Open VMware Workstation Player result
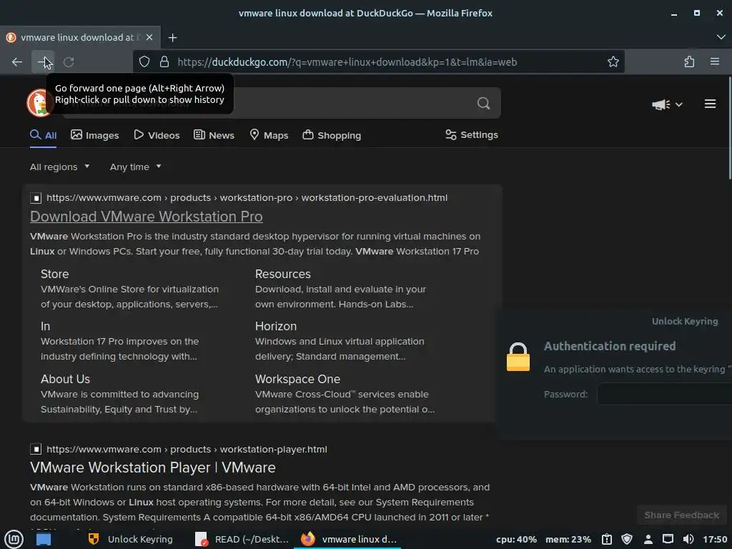The height and width of the screenshot is (549, 732). tap(153, 468)
